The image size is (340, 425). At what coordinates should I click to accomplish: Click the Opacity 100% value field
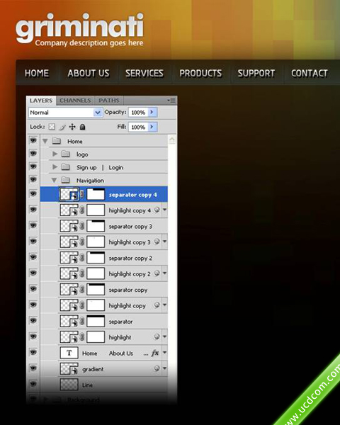(139, 112)
